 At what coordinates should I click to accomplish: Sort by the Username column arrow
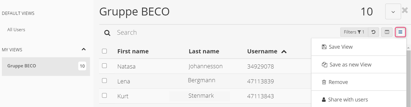point(284,52)
